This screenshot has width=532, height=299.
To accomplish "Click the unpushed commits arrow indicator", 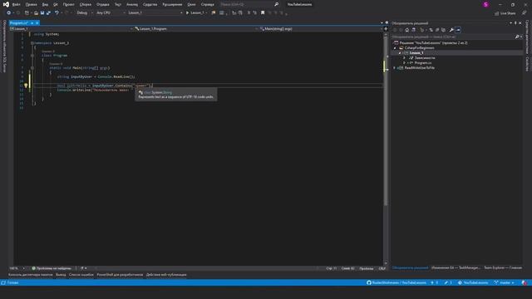I will 435,282.
